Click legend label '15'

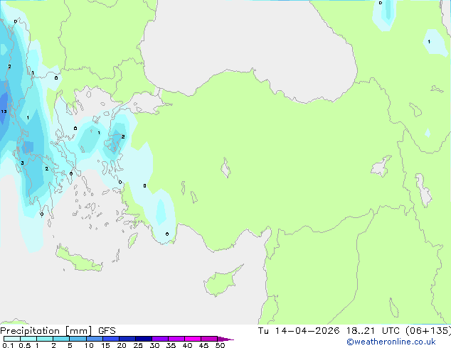pos(105,345)
